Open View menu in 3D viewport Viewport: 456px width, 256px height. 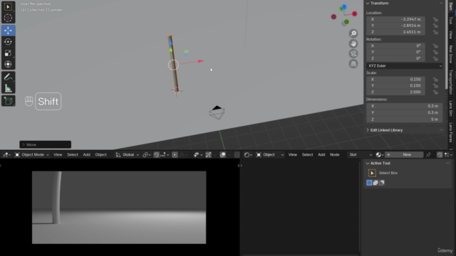[58, 155]
